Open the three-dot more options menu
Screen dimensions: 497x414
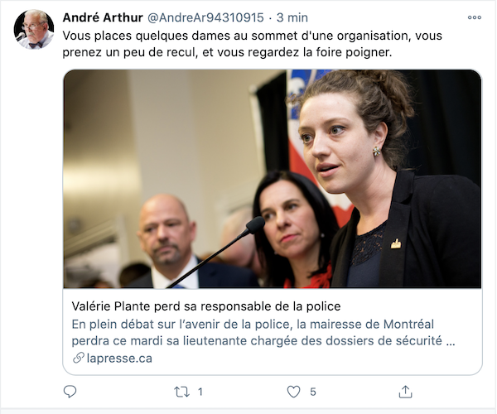click(475, 17)
